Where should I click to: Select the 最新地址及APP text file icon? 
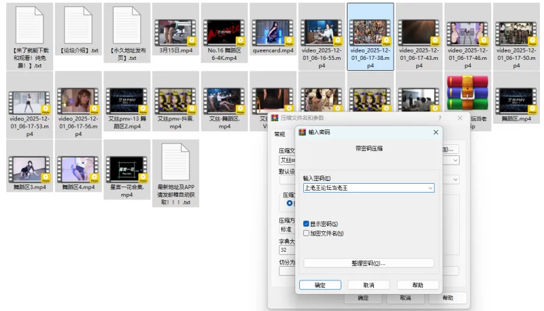(175, 162)
